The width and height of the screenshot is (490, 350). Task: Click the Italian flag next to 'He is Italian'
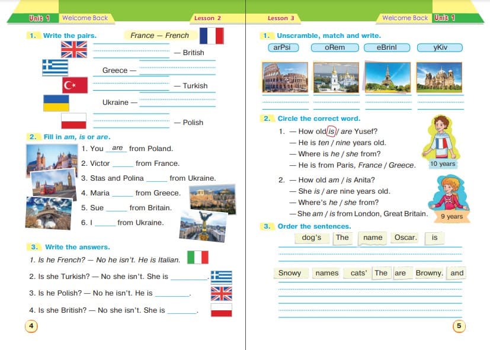(197, 257)
